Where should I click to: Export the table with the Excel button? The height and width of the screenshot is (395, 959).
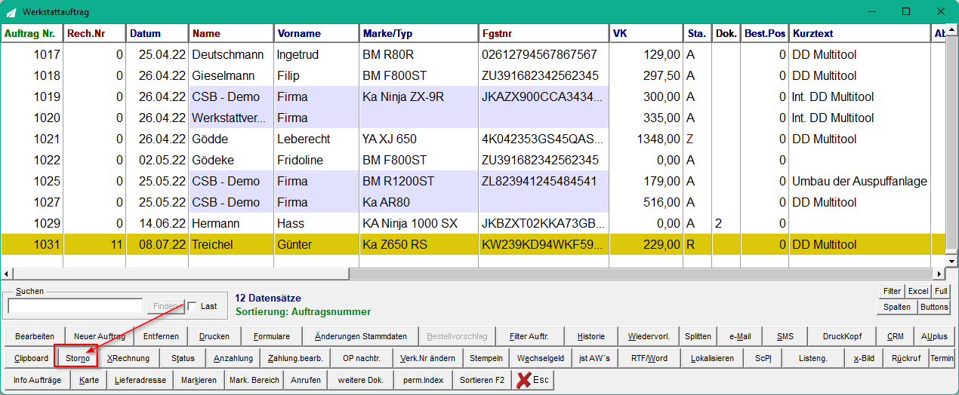[918, 291]
